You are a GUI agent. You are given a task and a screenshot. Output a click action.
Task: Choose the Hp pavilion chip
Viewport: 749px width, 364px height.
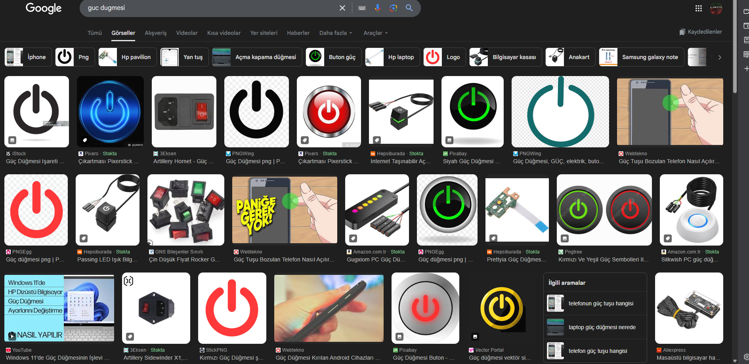point(128,57)
